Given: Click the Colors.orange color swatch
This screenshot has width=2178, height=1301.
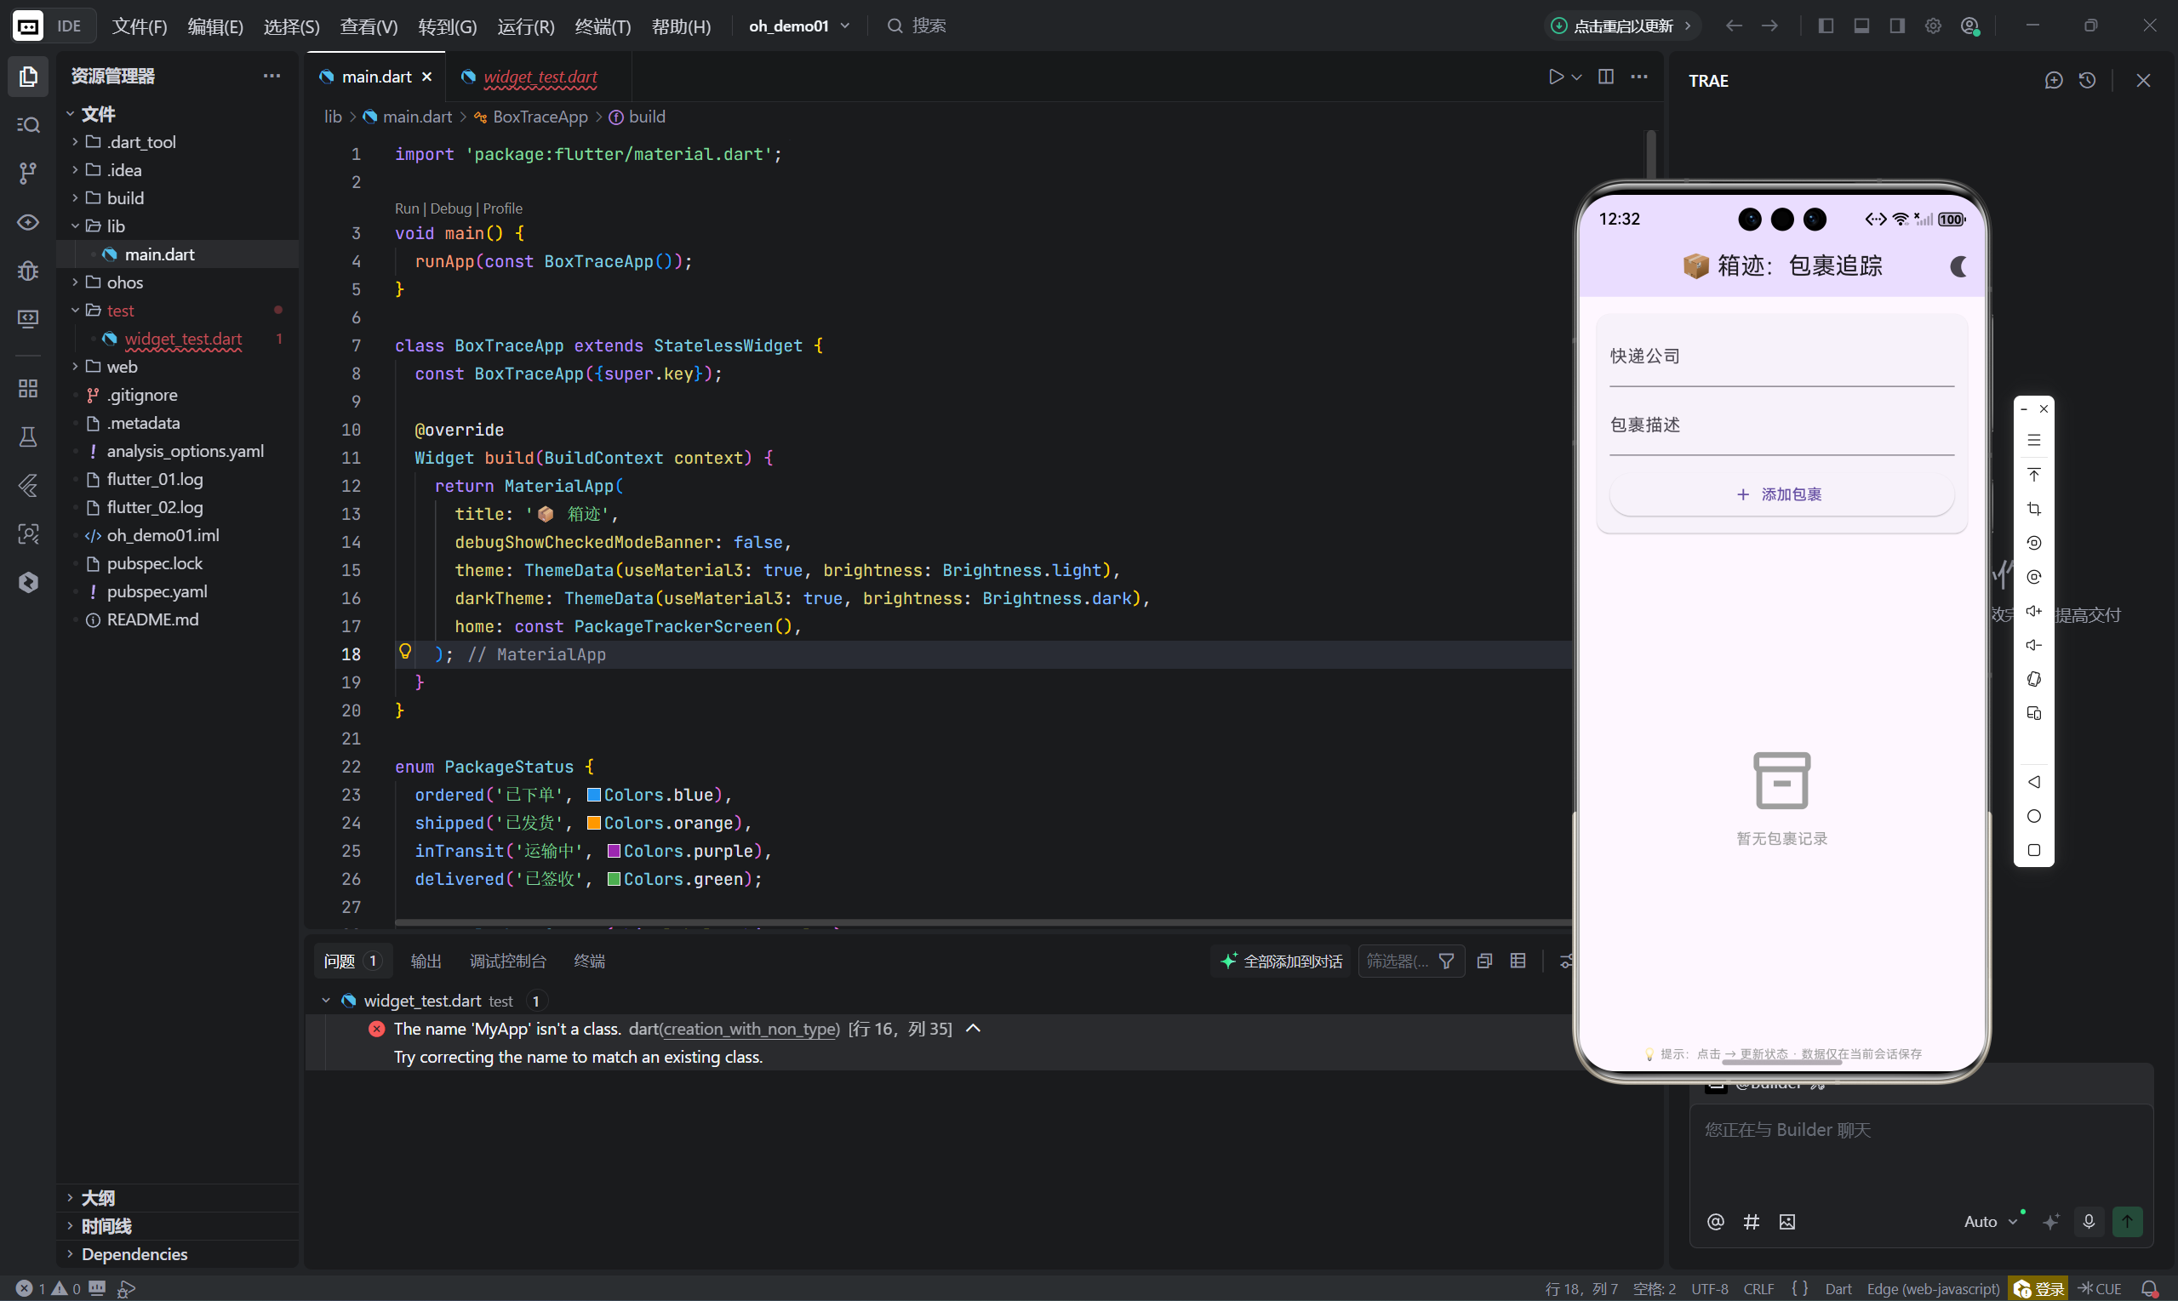Looking at the screenshot, I should [x=593, y=823].
